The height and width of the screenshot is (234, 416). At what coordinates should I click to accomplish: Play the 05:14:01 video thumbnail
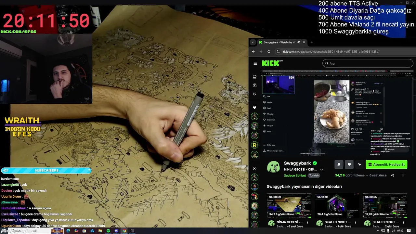[x=337, y=206]
